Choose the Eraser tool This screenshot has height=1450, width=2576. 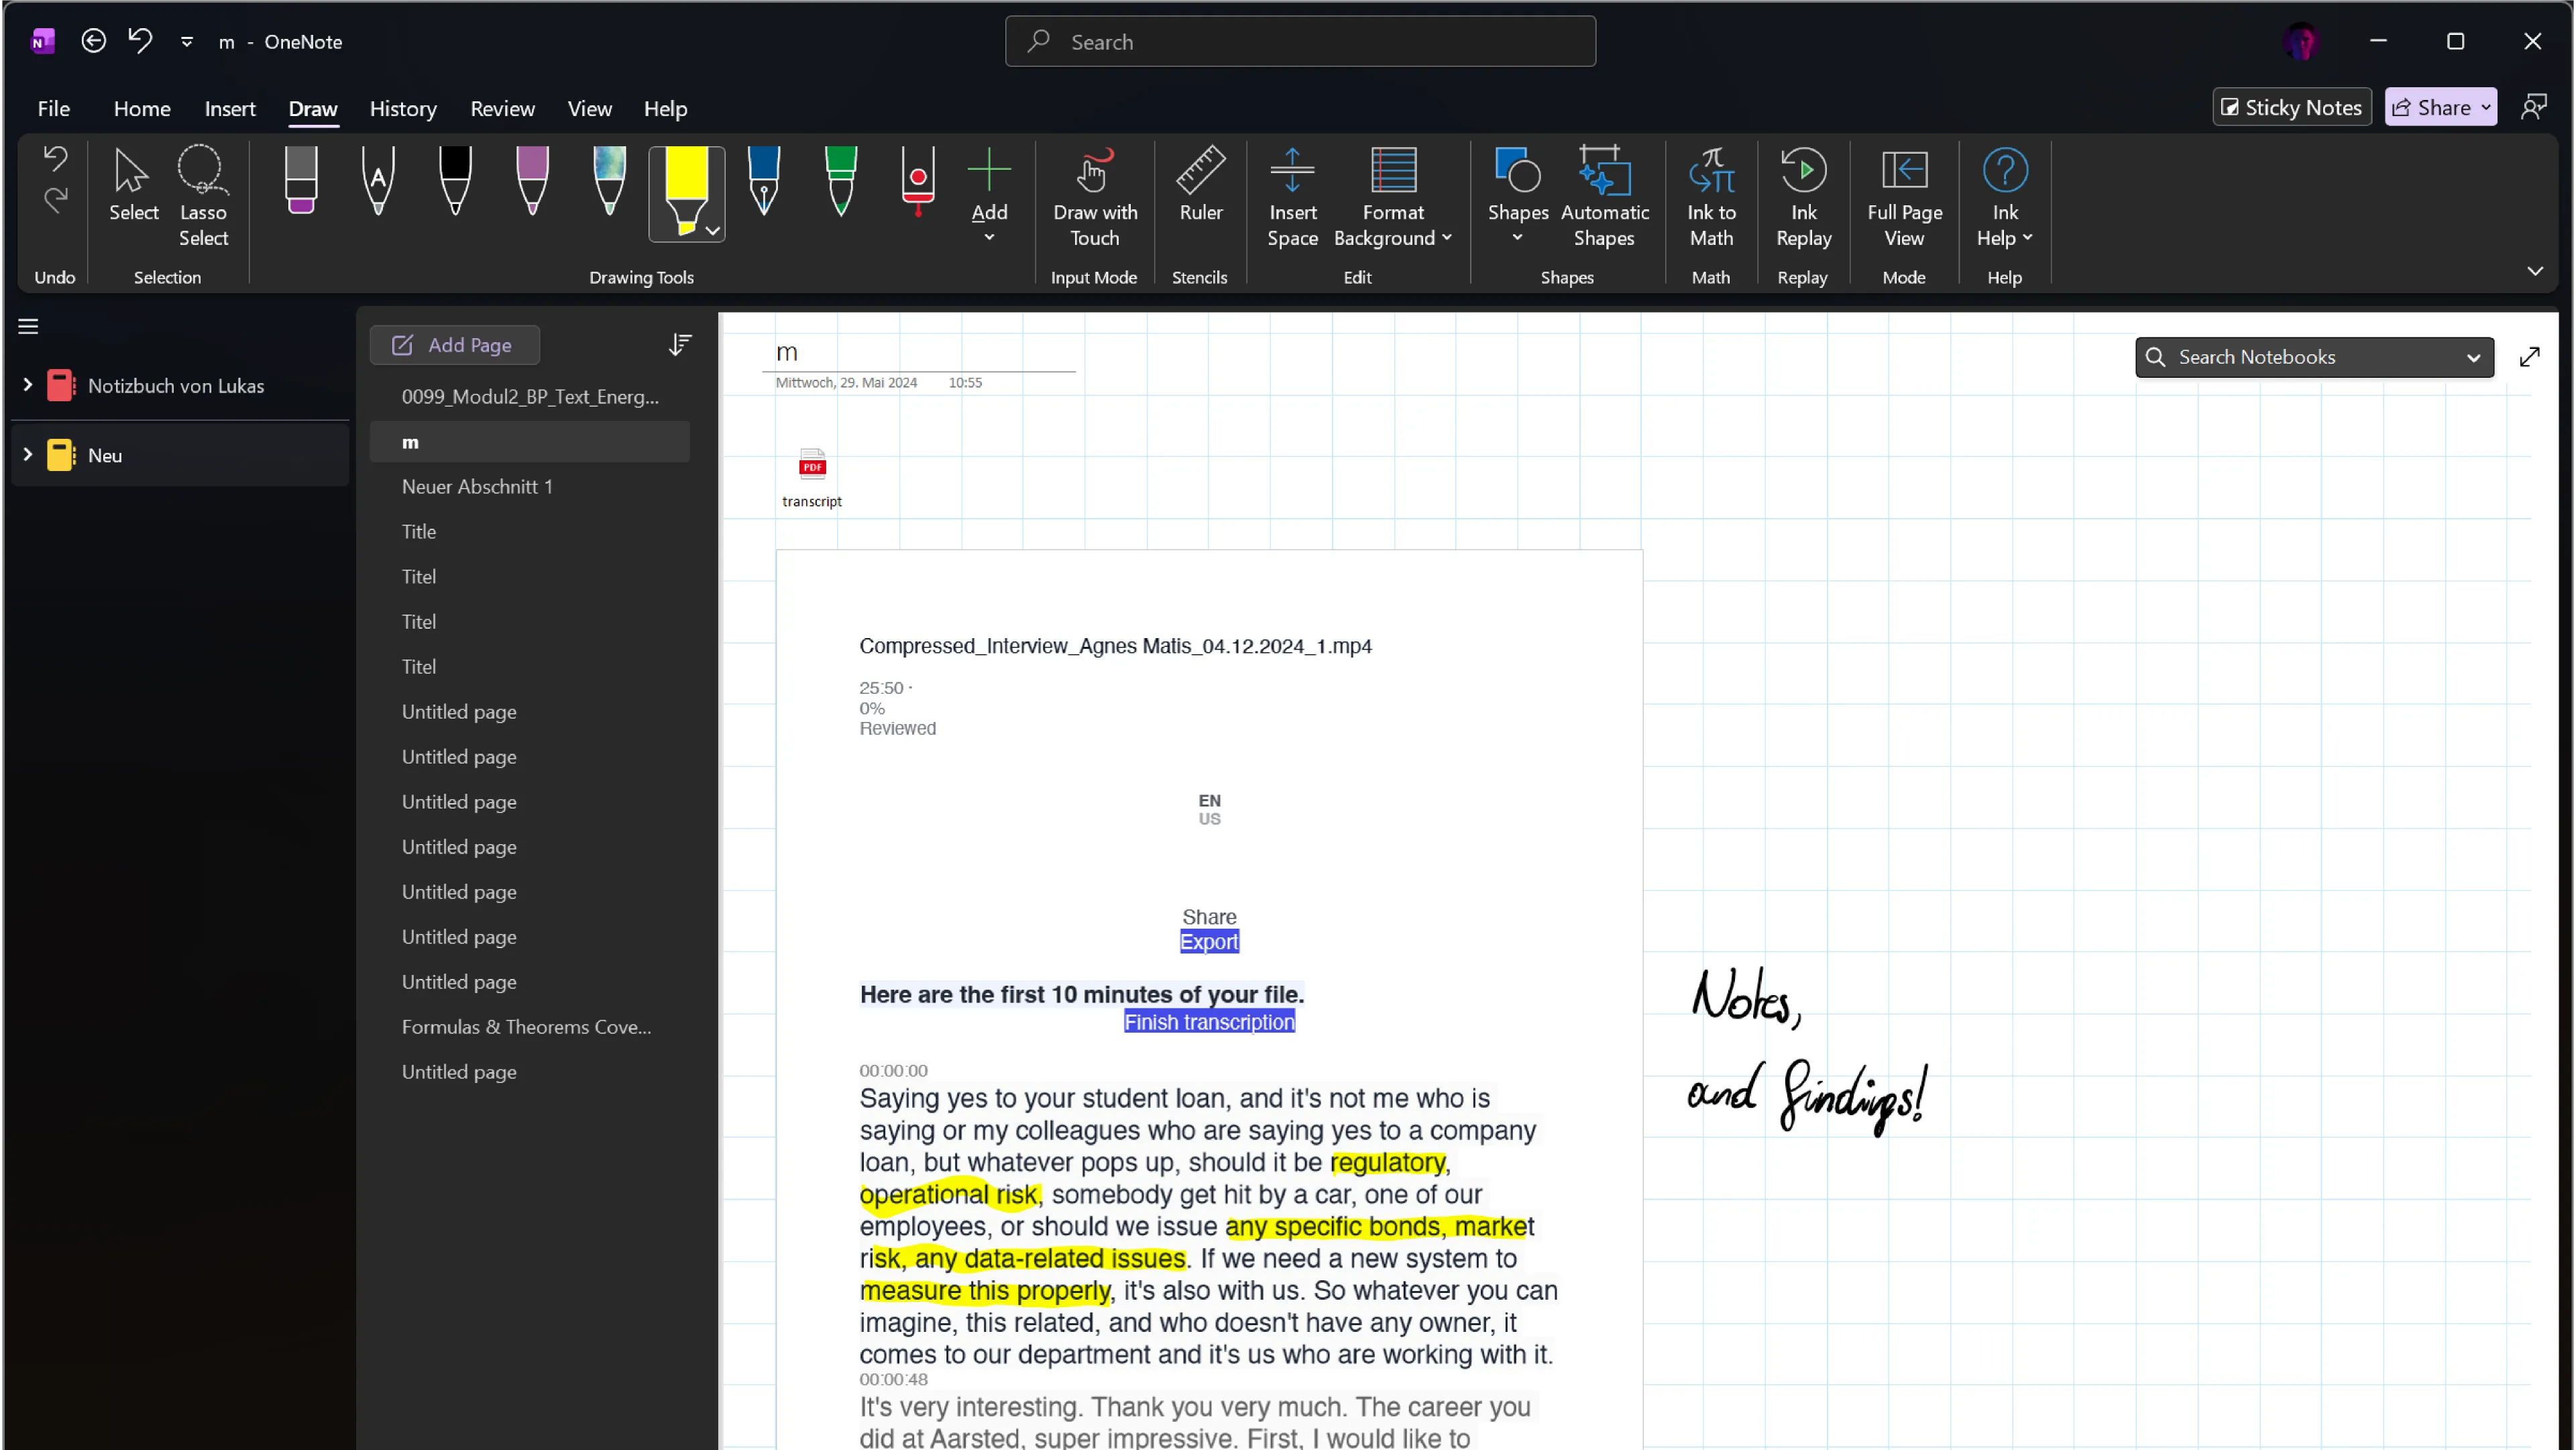(x=301, y=180)
